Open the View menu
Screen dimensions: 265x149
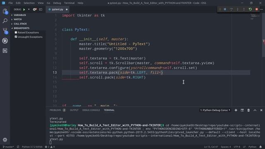tap(41, 3)
